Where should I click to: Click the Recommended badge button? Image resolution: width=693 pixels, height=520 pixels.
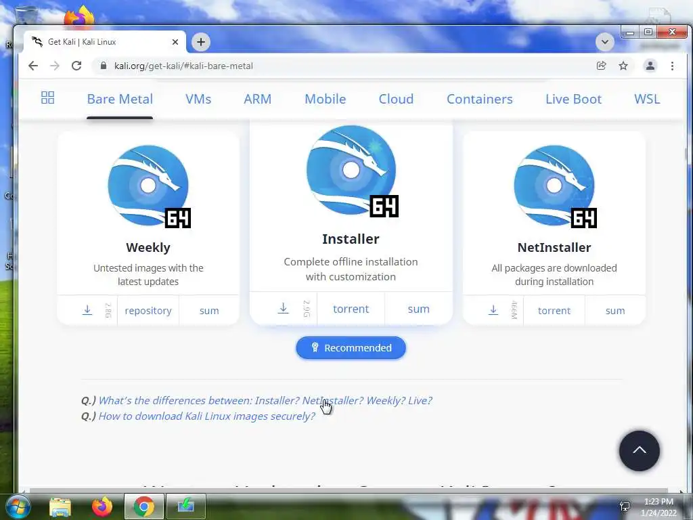point(351,347)
